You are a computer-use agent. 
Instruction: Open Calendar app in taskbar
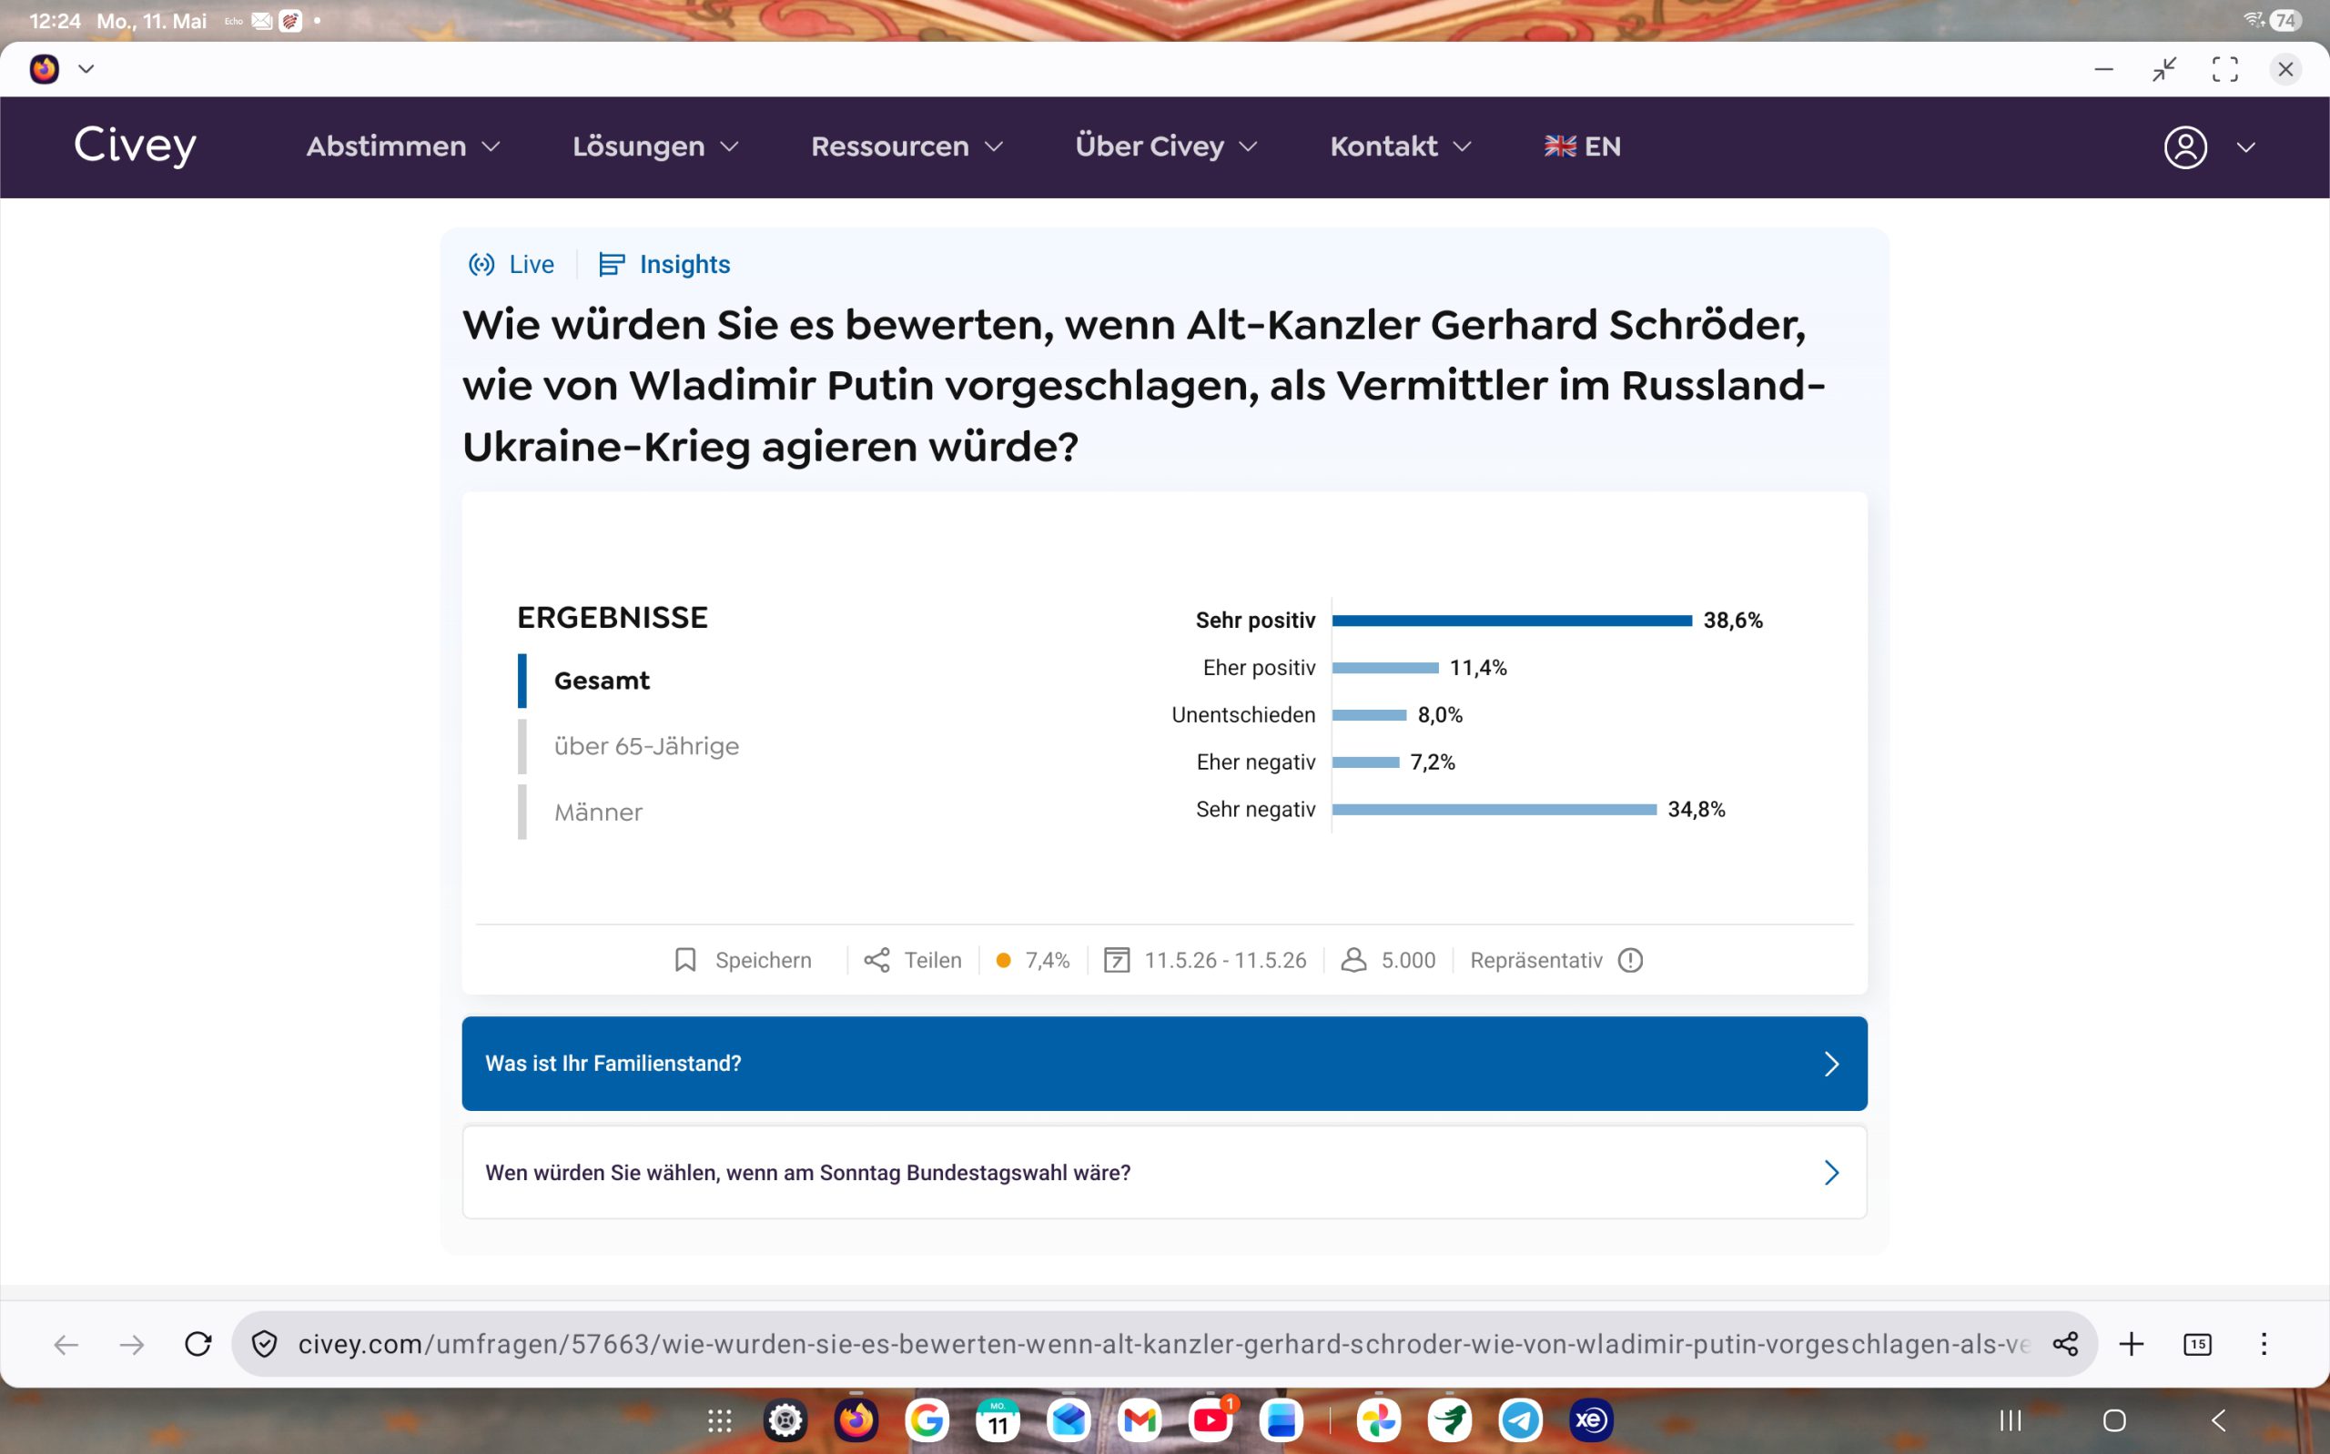pyautogui.click(x=998, y=1420)
